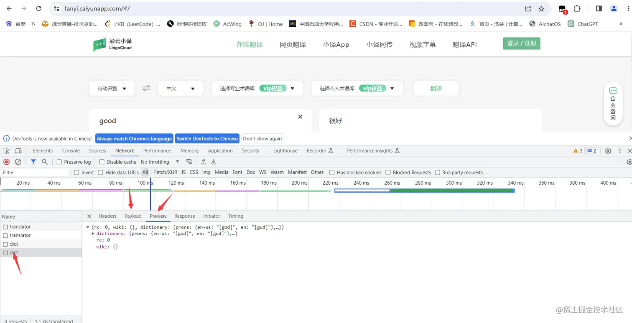Switch to the Sources DevTools tab

97,151
